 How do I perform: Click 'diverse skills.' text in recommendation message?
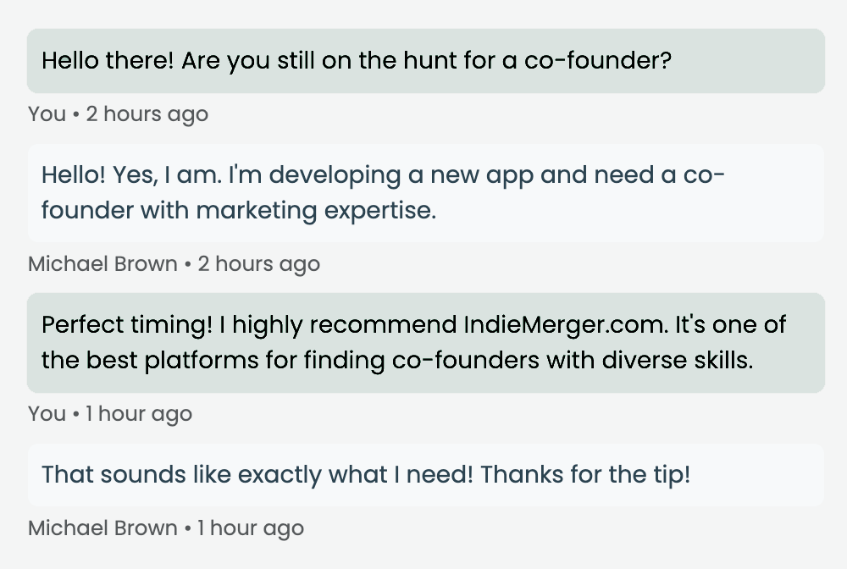click(x=678, y=360)
